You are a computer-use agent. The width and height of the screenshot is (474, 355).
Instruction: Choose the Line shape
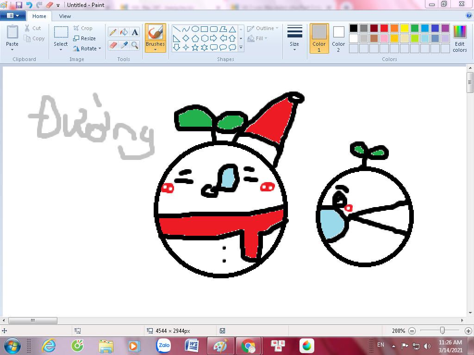click(x=177, y=29)
